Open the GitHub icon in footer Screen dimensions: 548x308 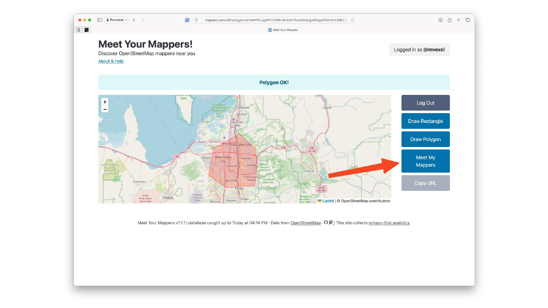(326, 223)
